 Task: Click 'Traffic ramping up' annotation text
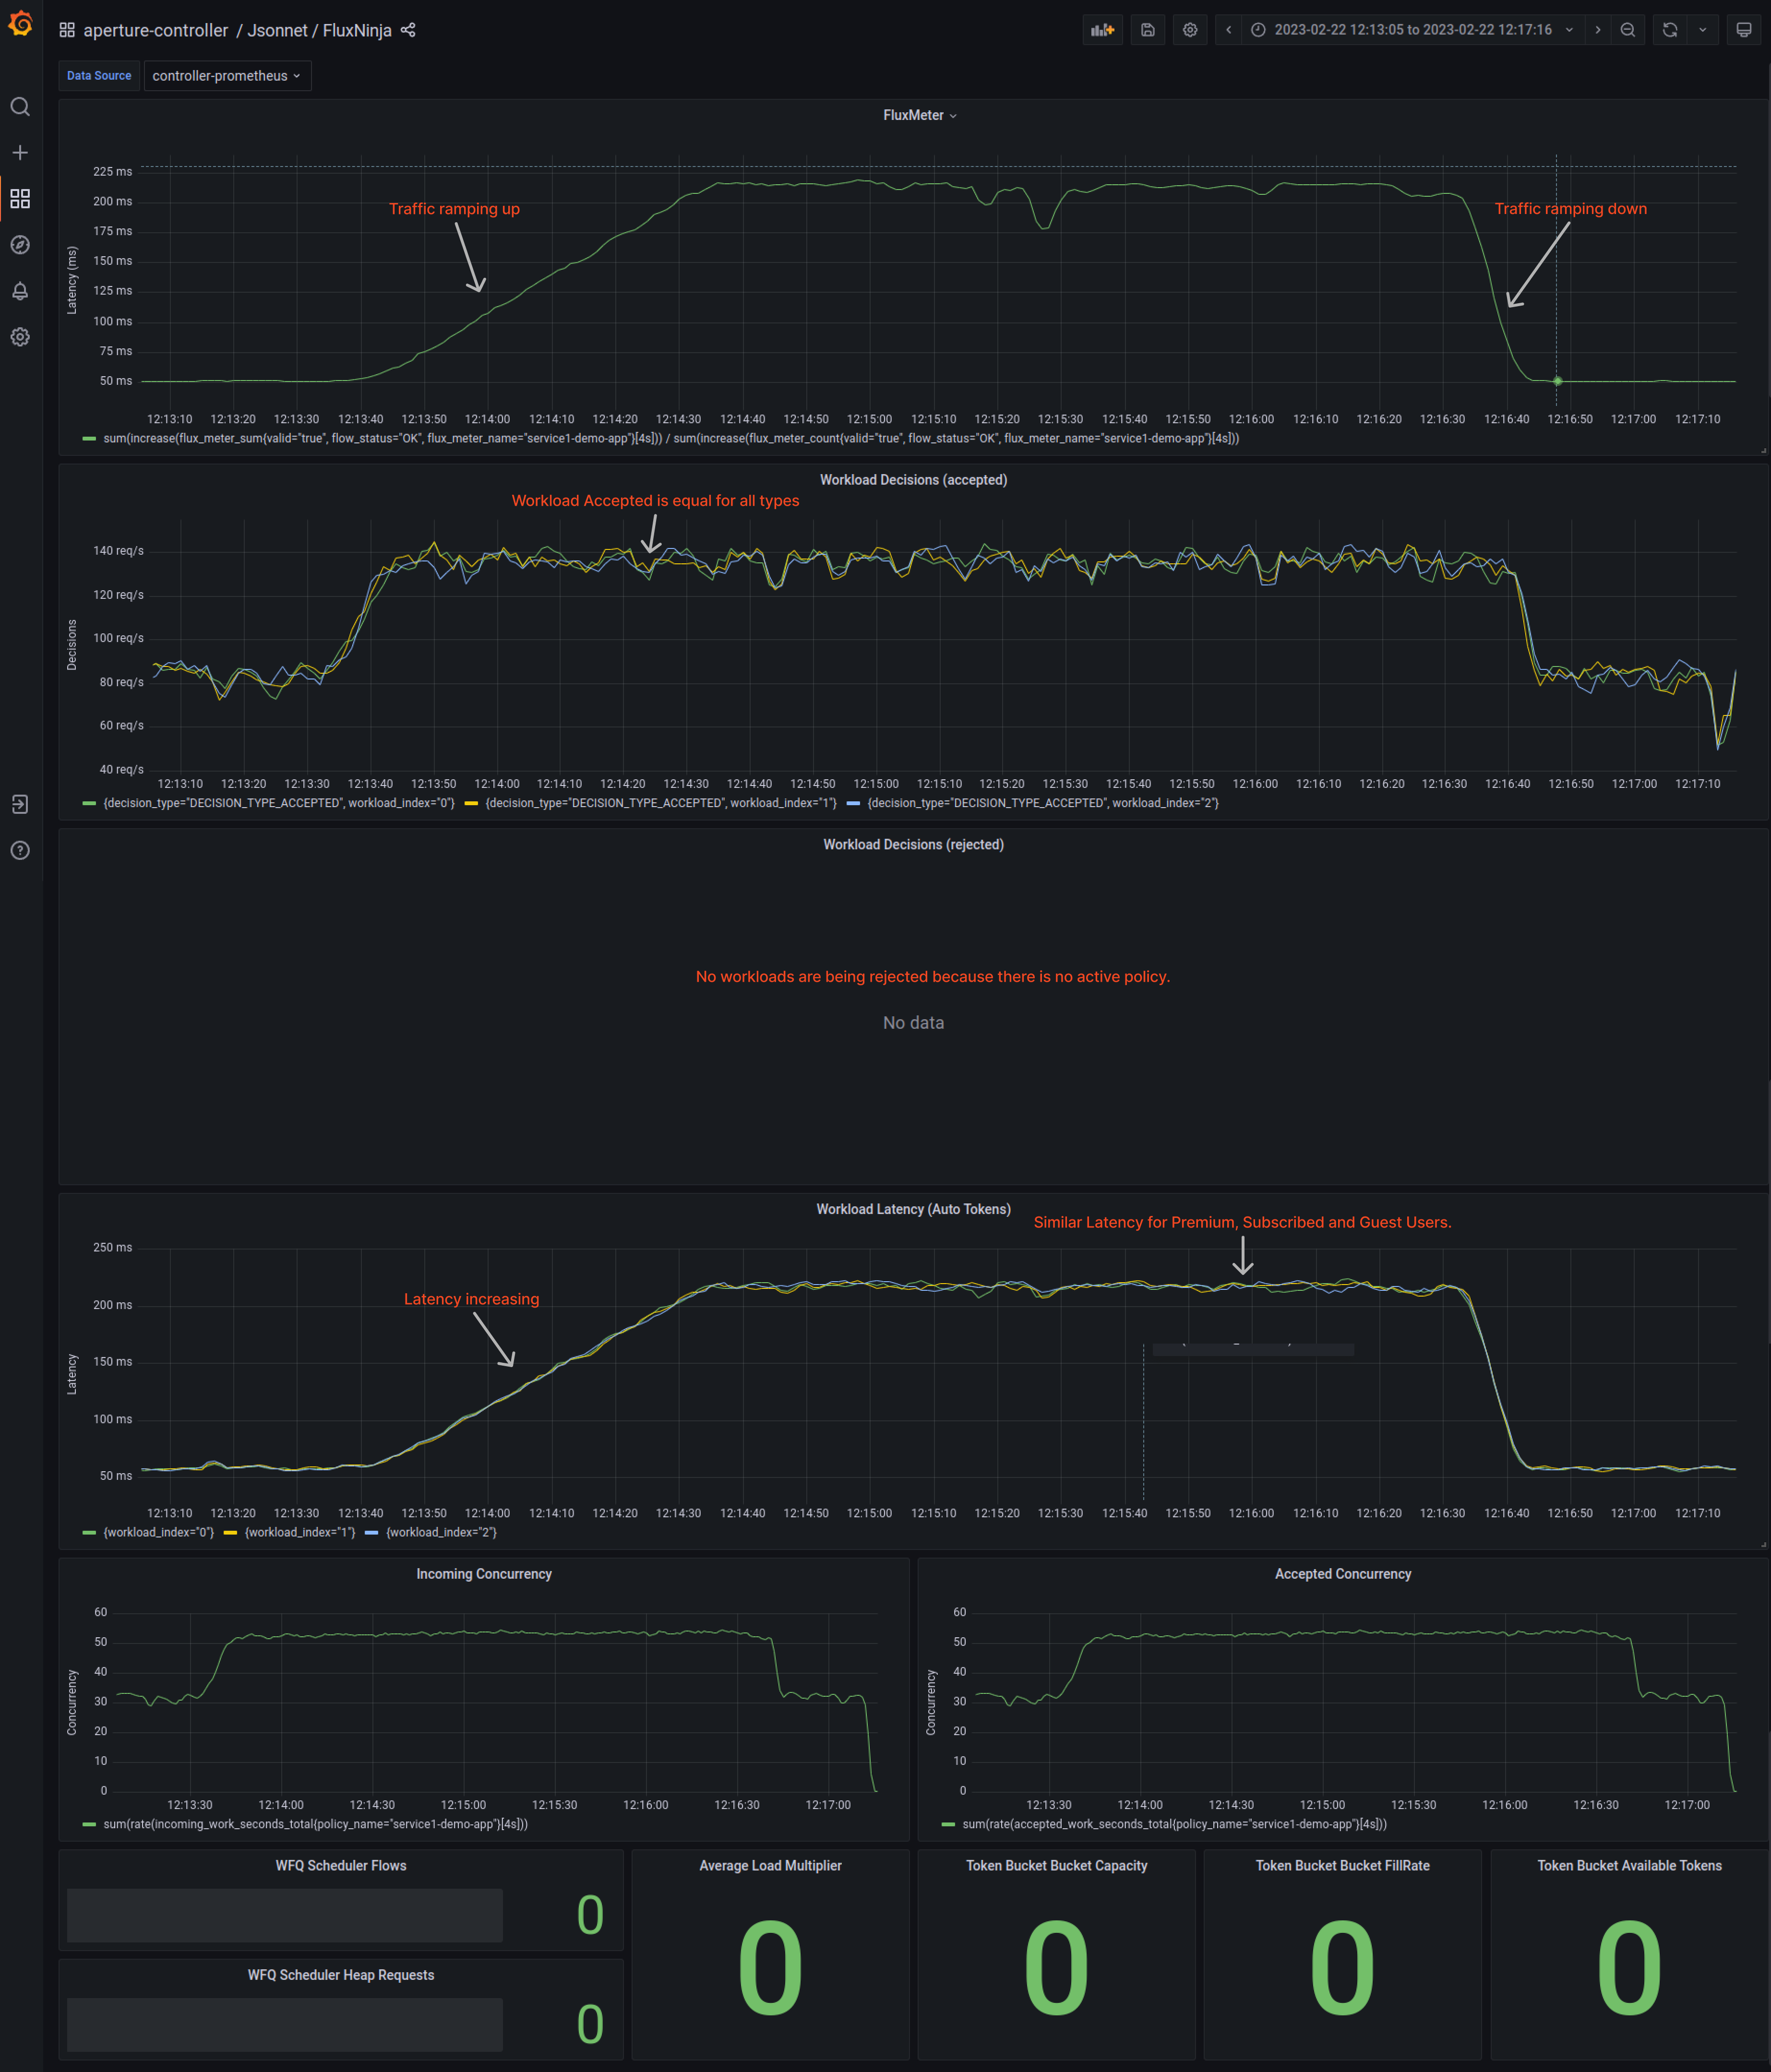pyautogui.click(x=454, y=209)
